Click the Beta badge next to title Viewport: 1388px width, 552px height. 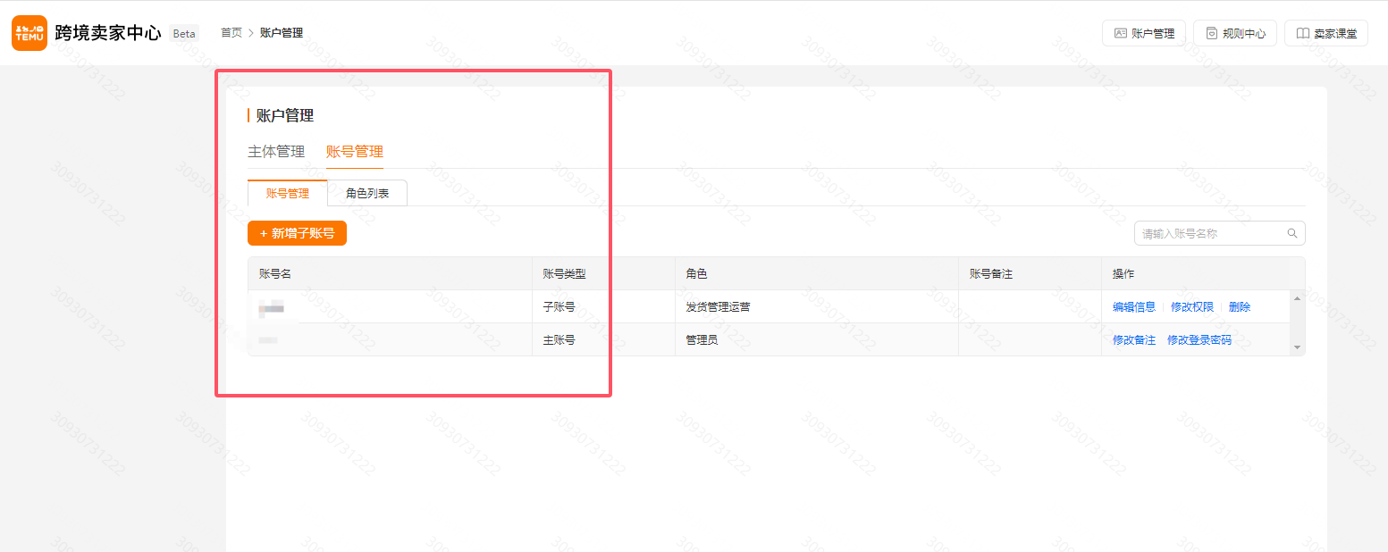pos(184,33)
